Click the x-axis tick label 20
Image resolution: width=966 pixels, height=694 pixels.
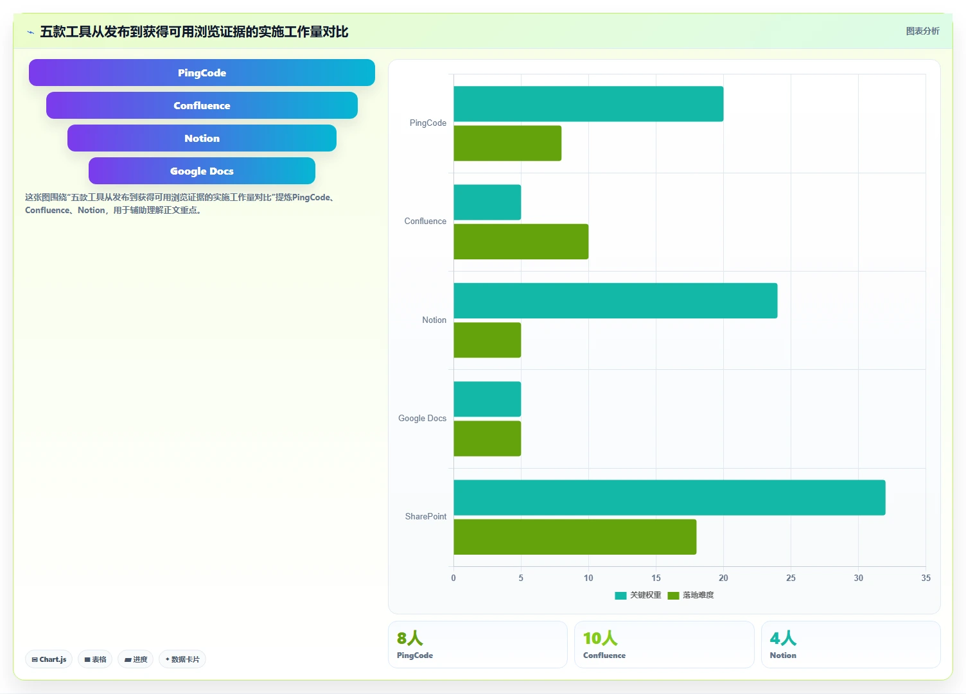[x=723, y=578]
